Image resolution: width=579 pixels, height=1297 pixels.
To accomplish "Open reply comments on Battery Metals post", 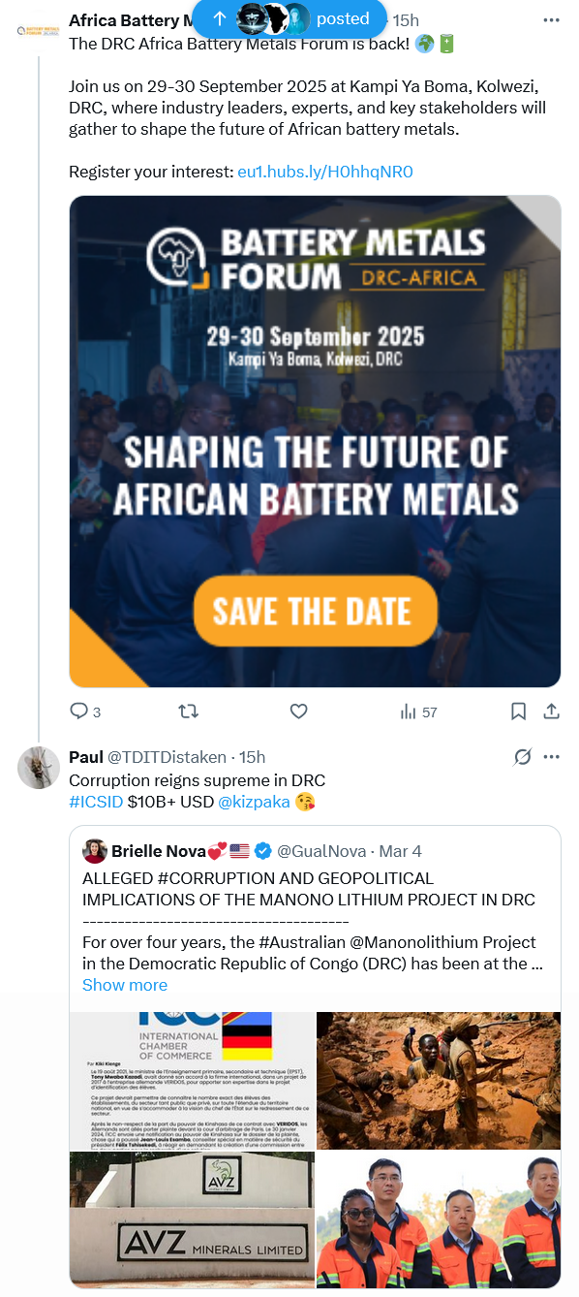I will coord(85,712).
